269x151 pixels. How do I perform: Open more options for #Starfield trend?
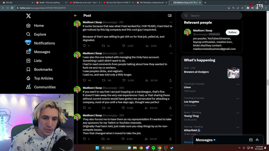pos(237,127)
